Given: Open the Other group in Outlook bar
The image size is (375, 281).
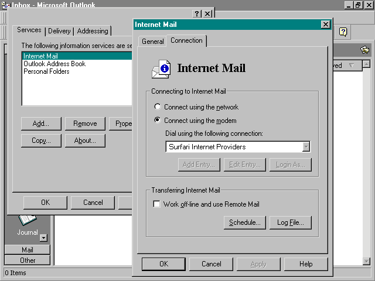Looking at the screenshot, I should [x=28, y=260].
